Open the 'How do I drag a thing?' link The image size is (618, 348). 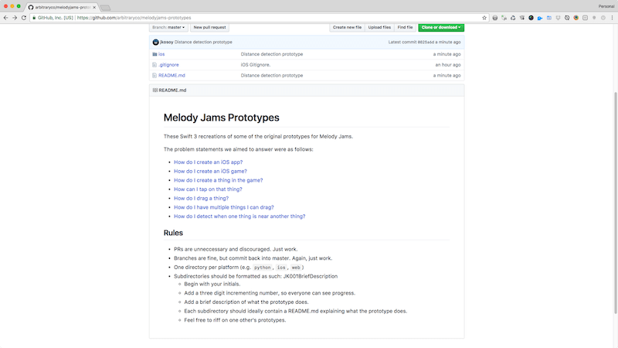click(x=201, y=198)
